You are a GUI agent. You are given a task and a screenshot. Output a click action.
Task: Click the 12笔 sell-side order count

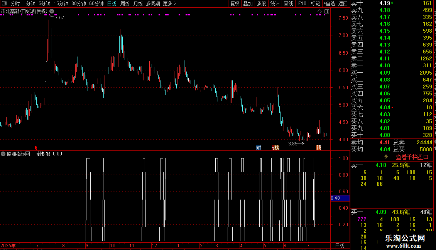426,165
